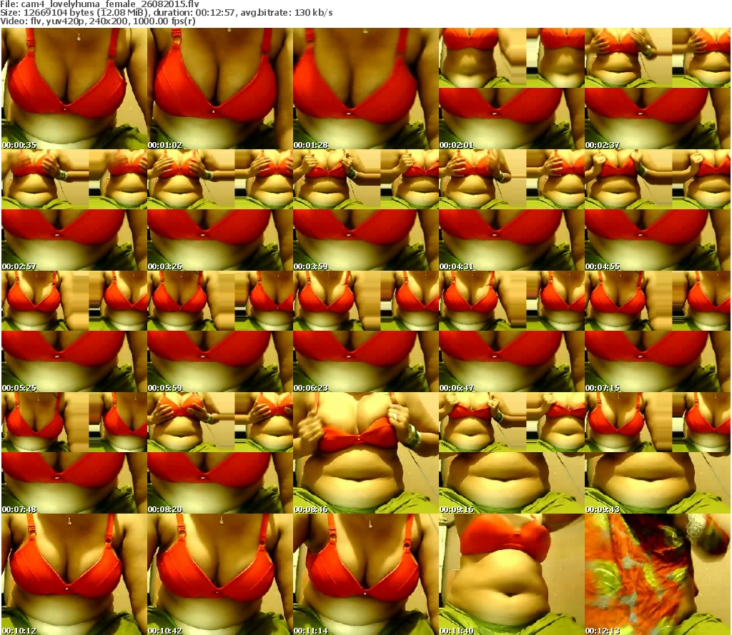Open the frame stamped 00:06:23
The image size is (732, 635).
365,331
